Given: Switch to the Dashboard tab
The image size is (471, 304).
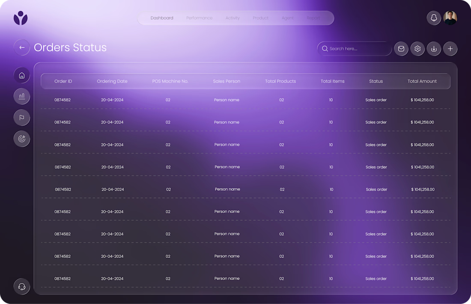Looking at the screenshot, I should 162,18.
